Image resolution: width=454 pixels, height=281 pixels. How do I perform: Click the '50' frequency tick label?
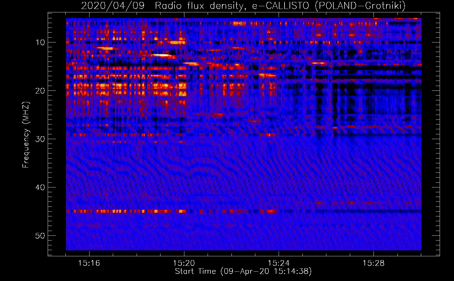[40, 236]
